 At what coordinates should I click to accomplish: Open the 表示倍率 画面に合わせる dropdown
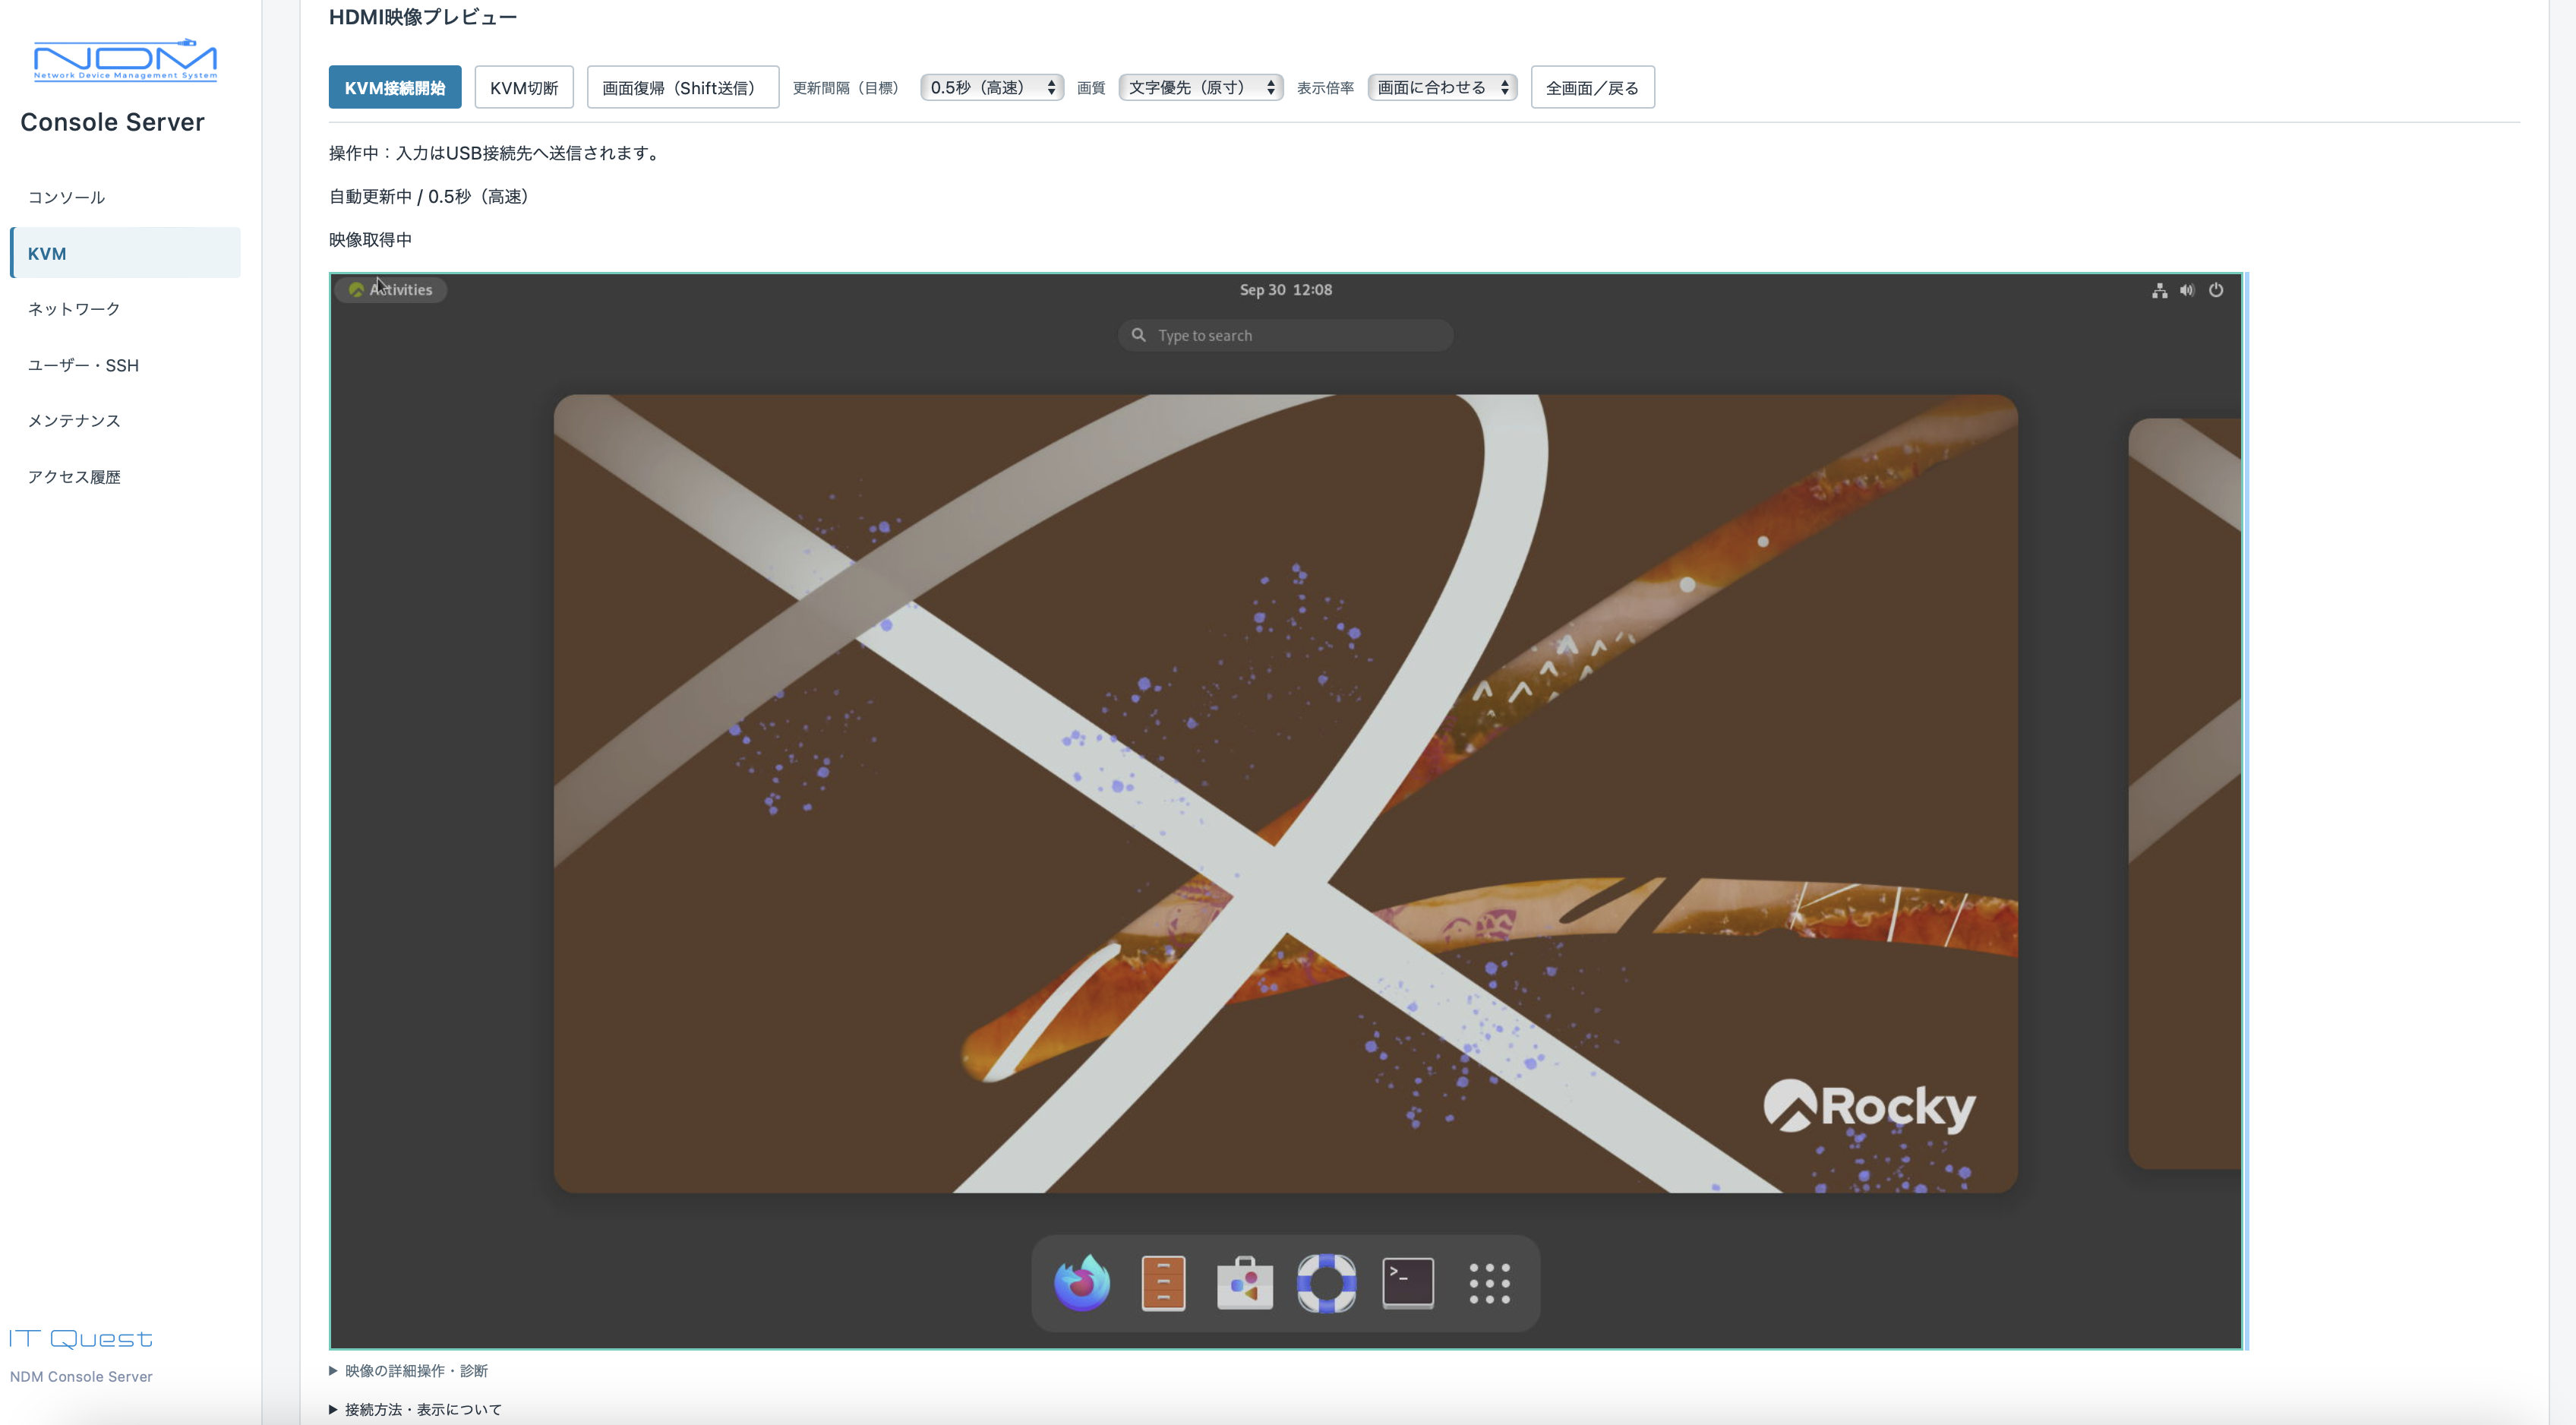coord(1442,88)
